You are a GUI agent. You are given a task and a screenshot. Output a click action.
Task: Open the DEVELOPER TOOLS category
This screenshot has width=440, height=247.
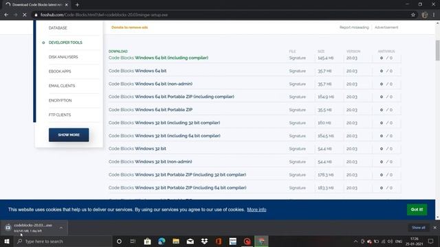pos(65,43)
